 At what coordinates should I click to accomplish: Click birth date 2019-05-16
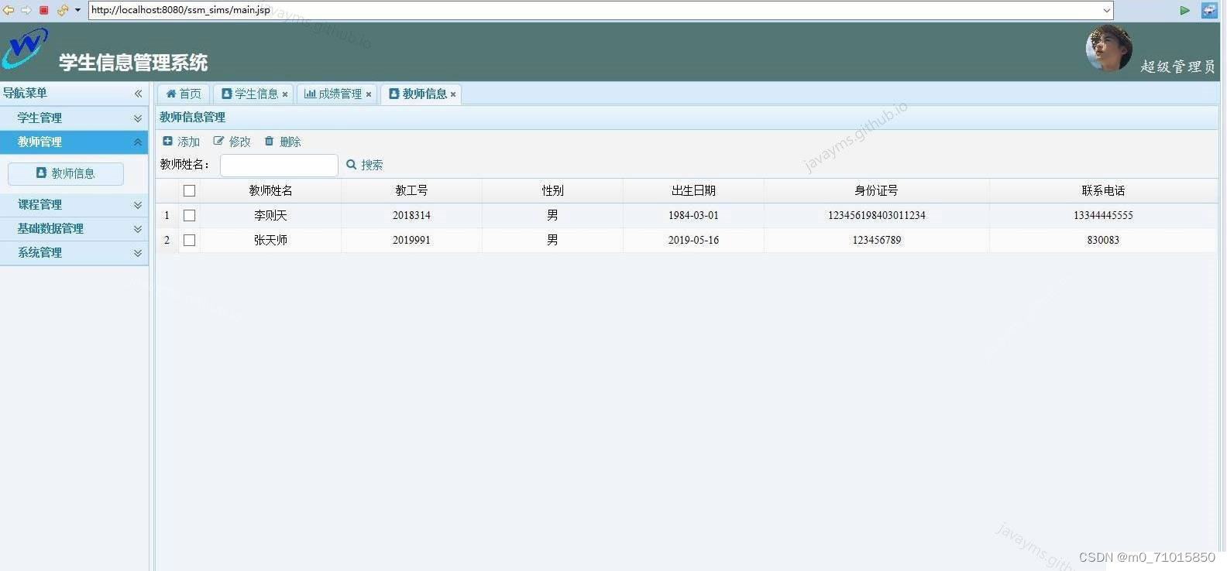coord(693,240)
